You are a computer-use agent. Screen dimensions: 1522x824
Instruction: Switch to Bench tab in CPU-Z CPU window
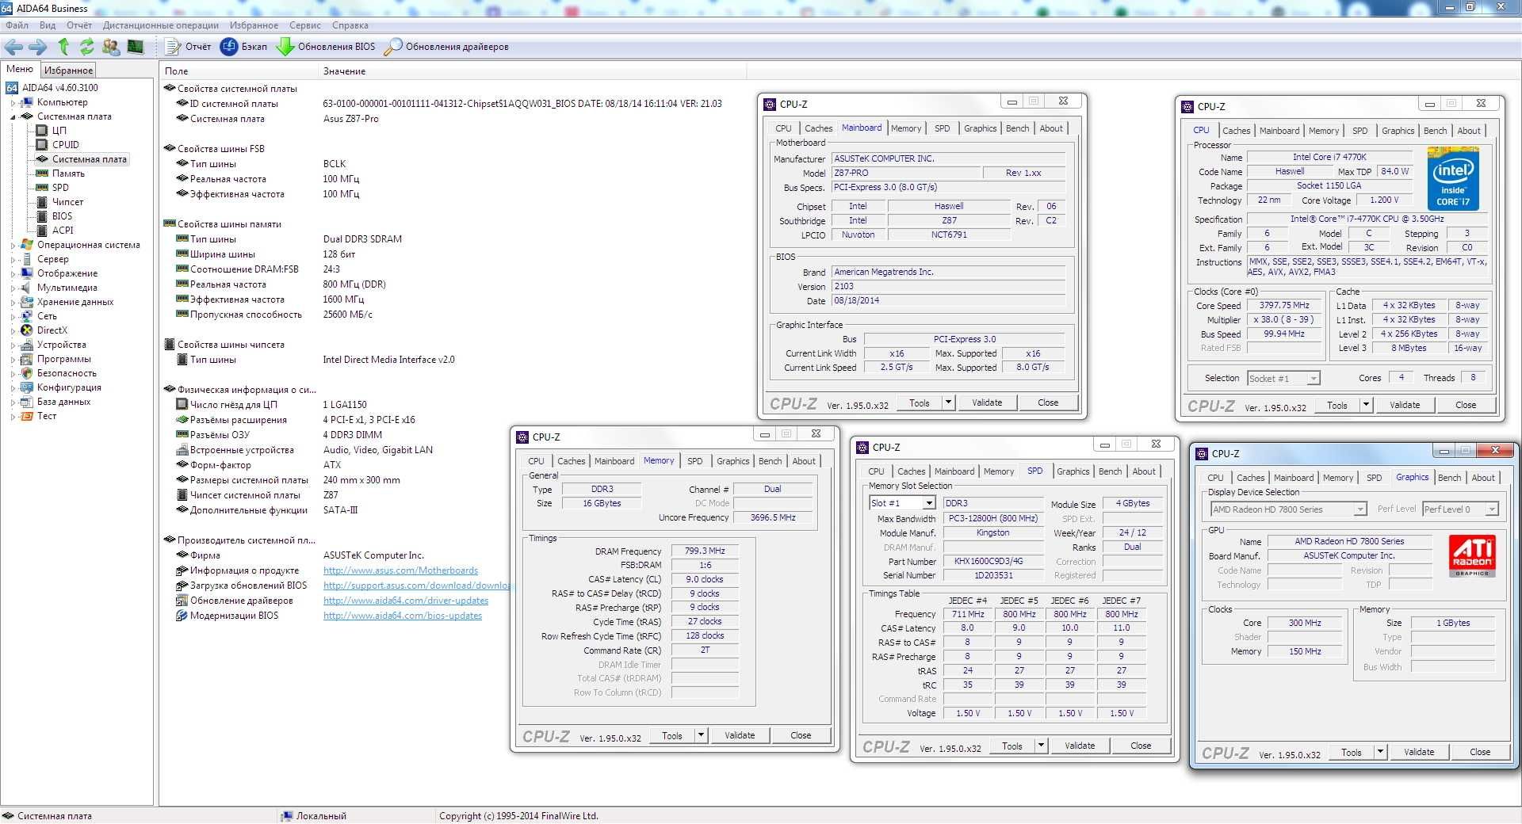[x=1435, y=131]
